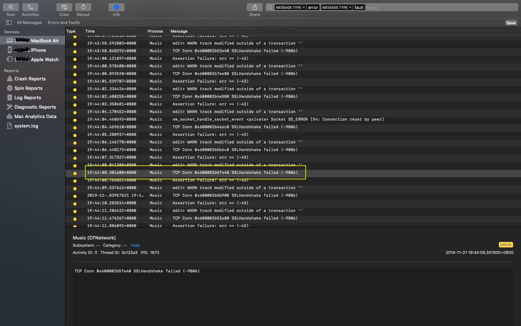Sort by the Time column header

tap(90, 31)
